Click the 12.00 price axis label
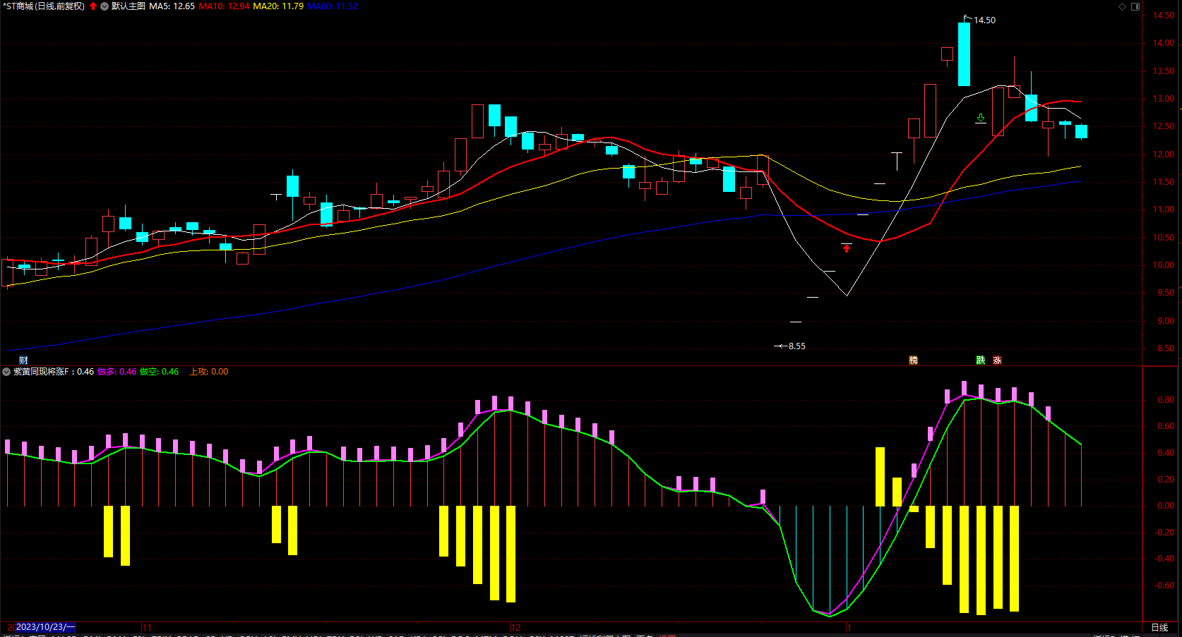The width and height of the screenshot is (1182, 637). coord(1164,154)
